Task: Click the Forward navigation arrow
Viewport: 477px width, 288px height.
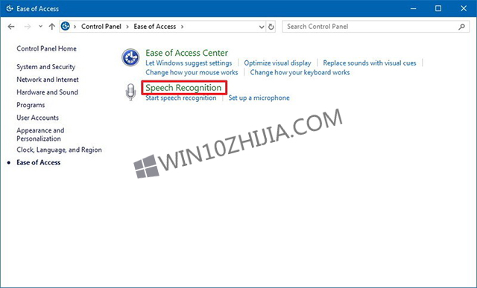Action: [x=28, y=27]
